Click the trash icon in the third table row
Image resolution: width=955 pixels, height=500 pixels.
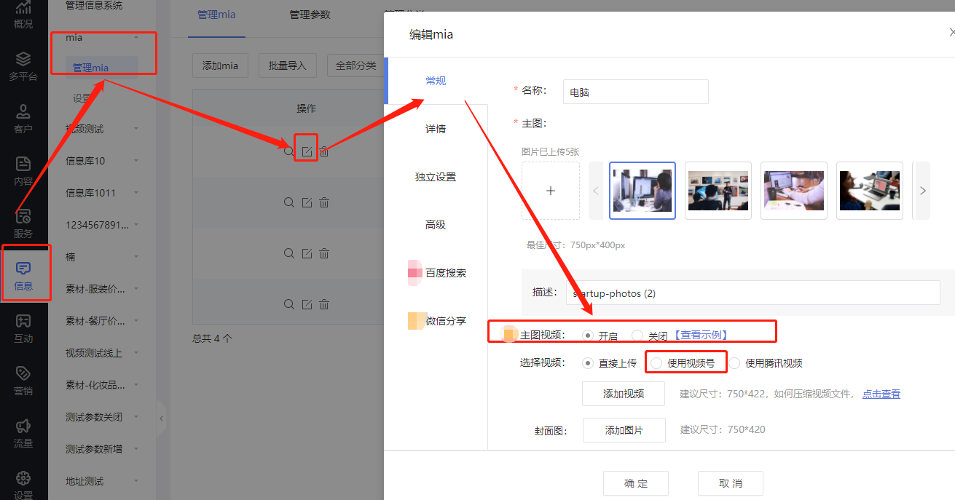click(324, 253)
